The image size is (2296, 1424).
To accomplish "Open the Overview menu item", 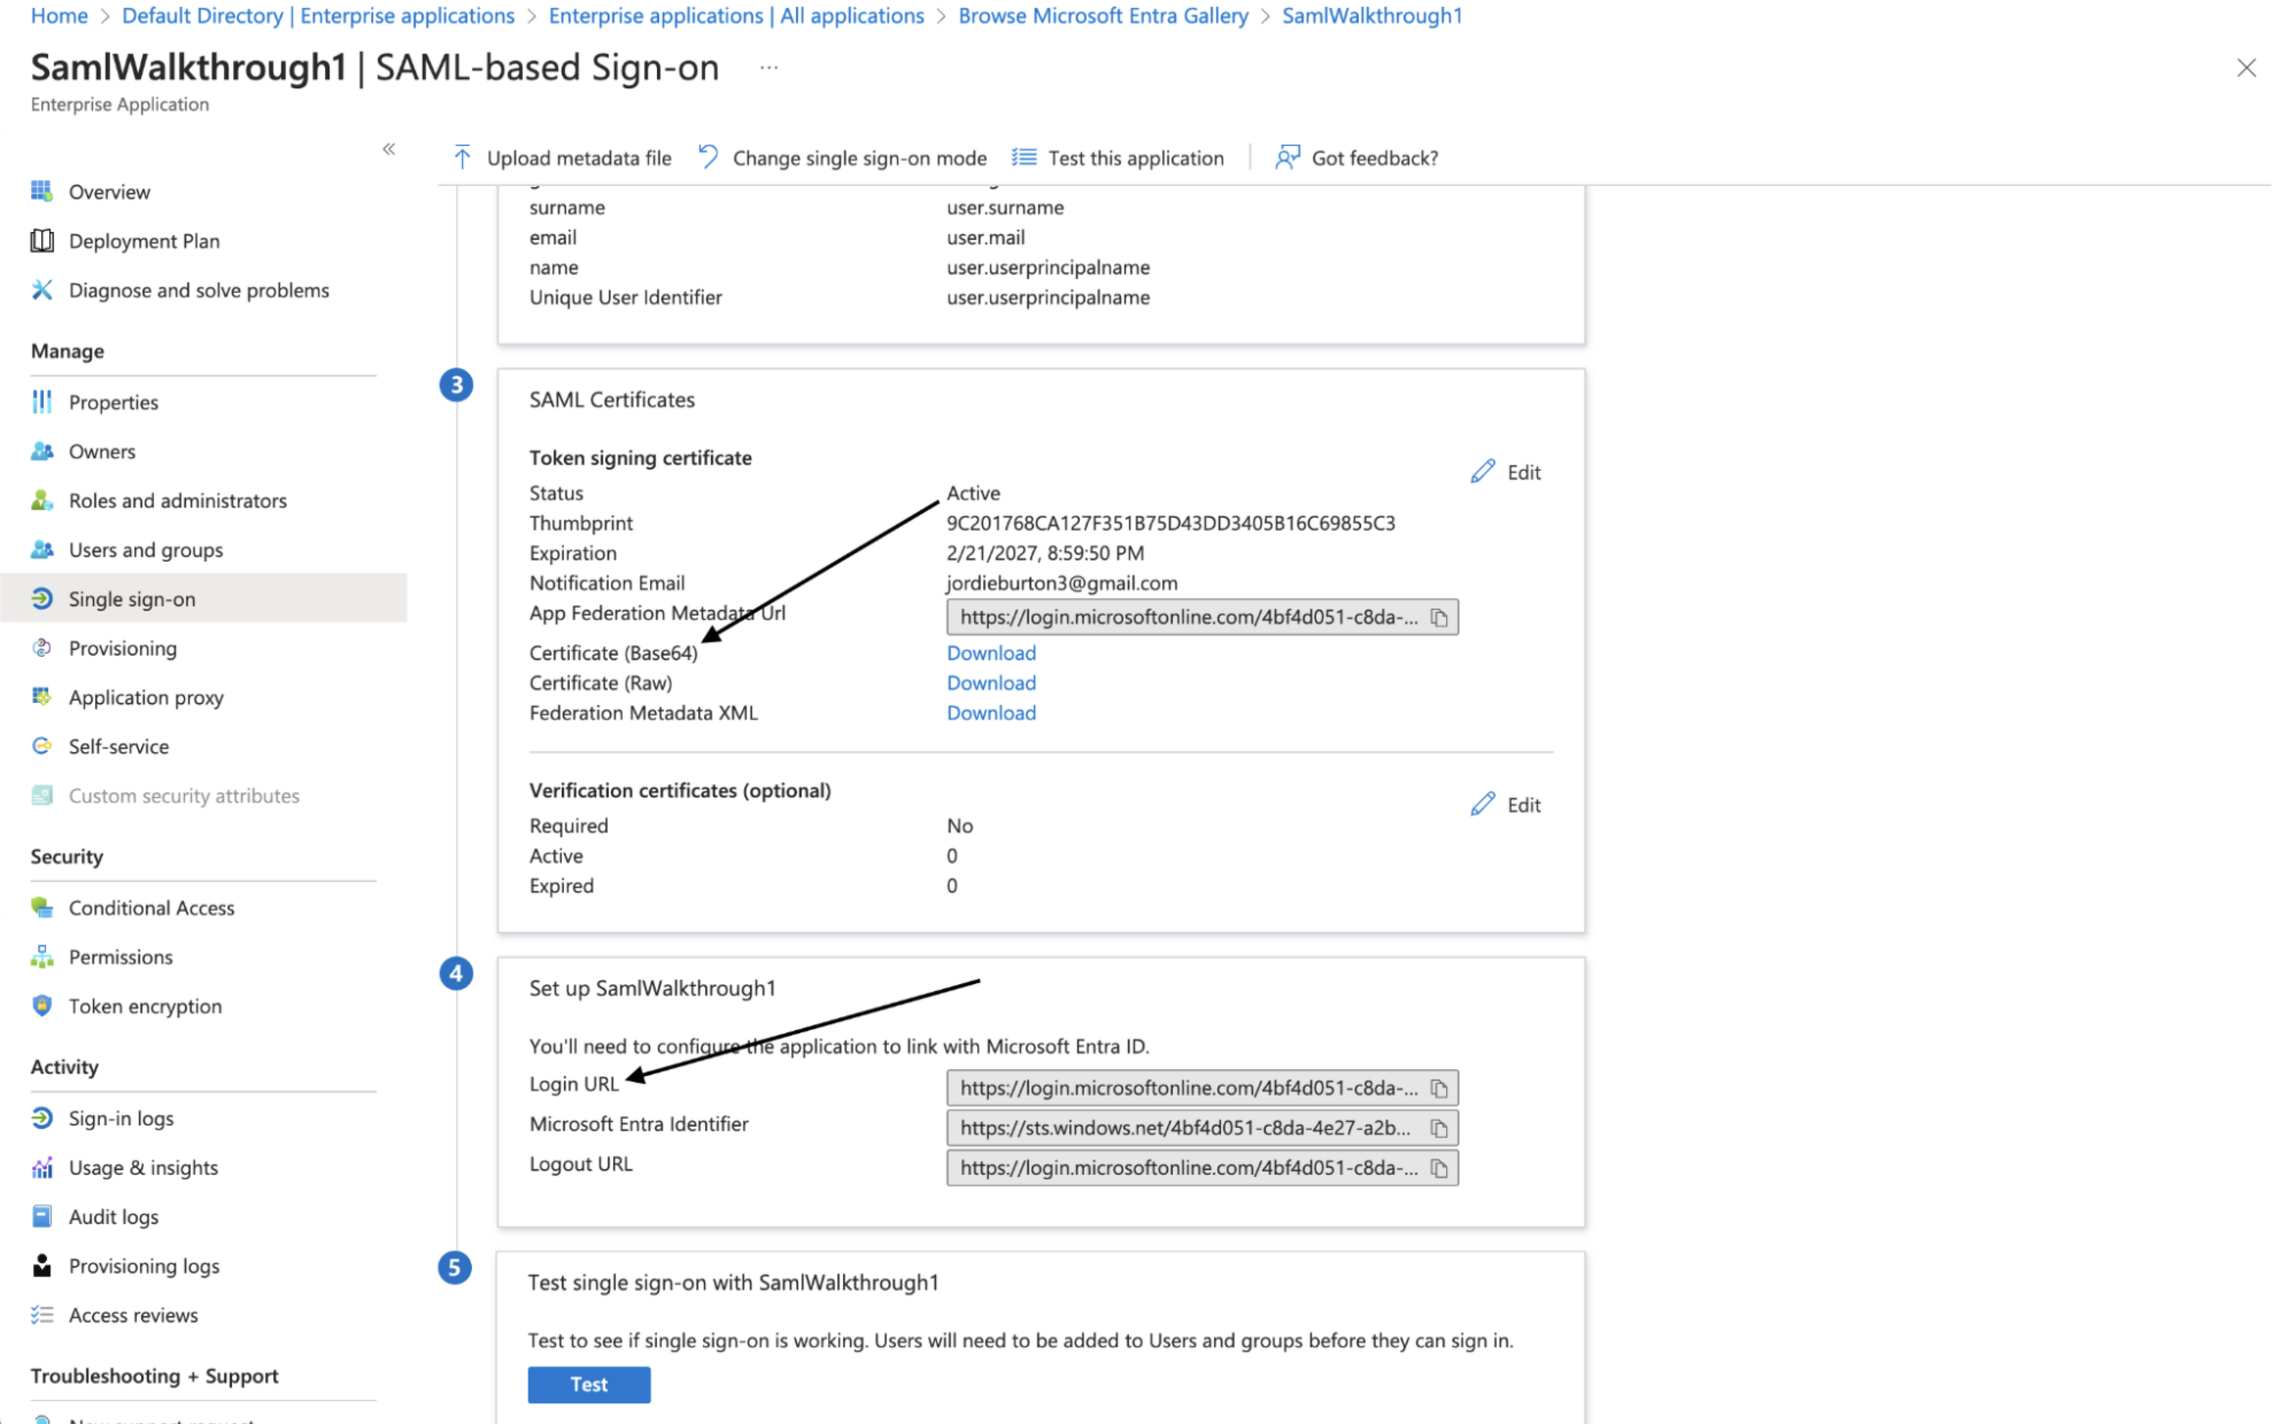I will click(109, 192).
